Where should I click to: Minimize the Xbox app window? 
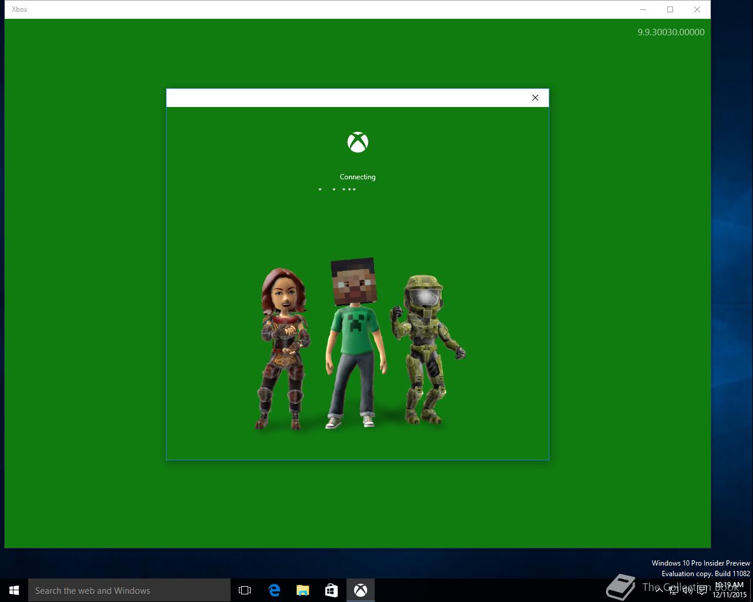coord(642,9)
